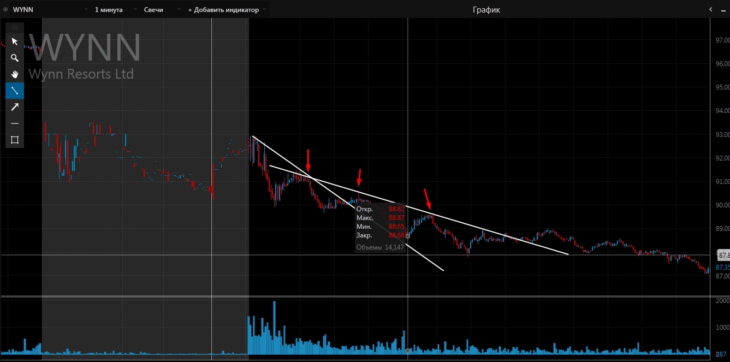Open the Свечи chart type dropdown
The width and height of the screenshot is (730, 362).
click(158, 9)
